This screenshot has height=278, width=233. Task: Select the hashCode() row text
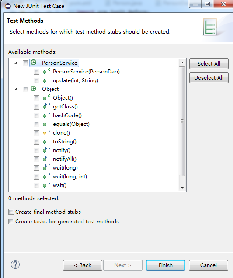coord(67,115)
